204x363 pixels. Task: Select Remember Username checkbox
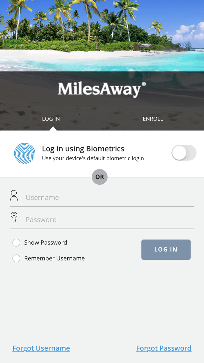(x=16, y=258)
